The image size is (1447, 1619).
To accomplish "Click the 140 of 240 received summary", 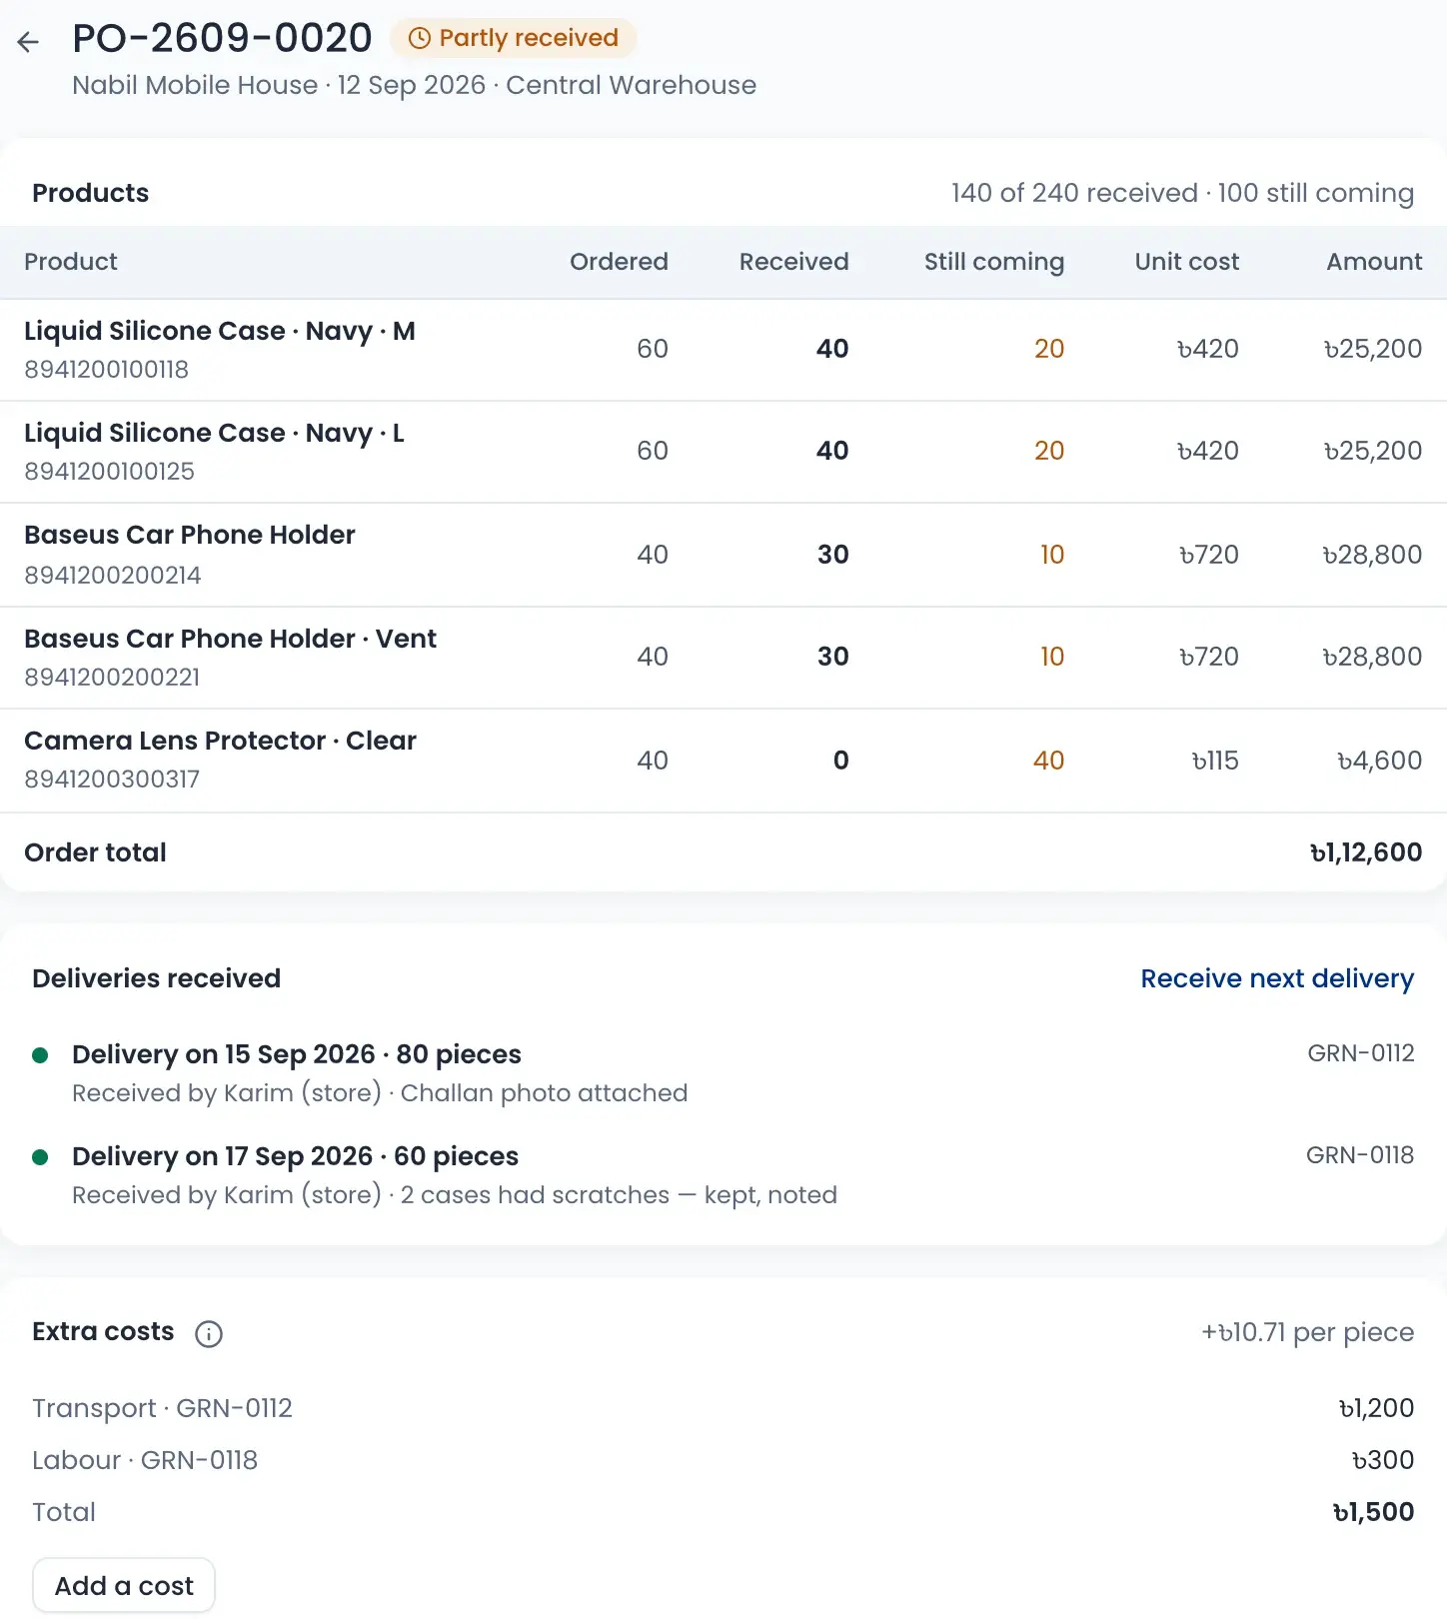I will click(x=1182, y=193).
